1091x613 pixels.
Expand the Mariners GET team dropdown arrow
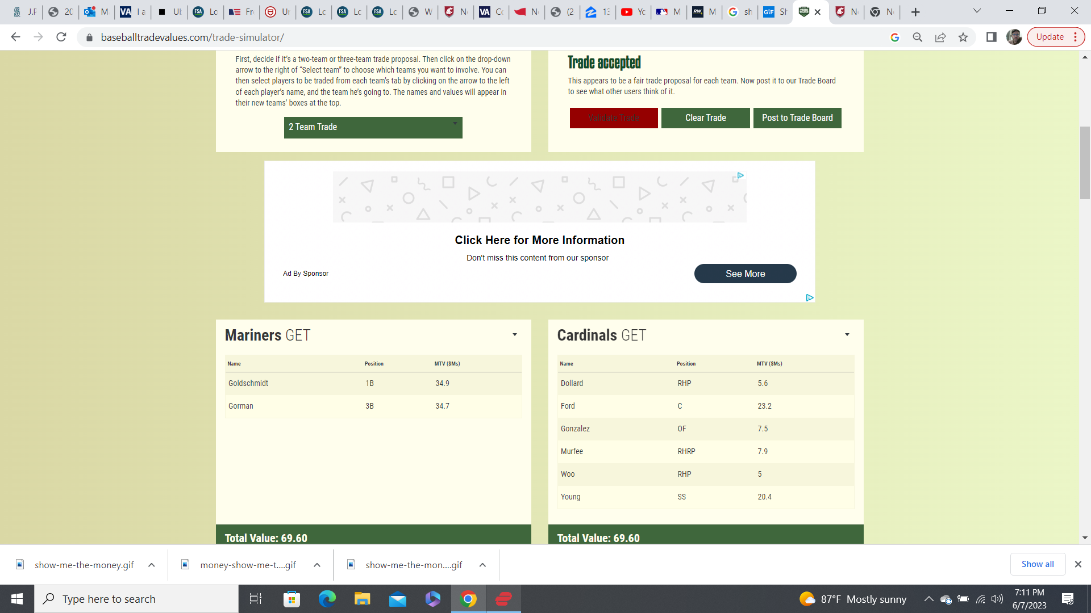[x=515, y=335]
